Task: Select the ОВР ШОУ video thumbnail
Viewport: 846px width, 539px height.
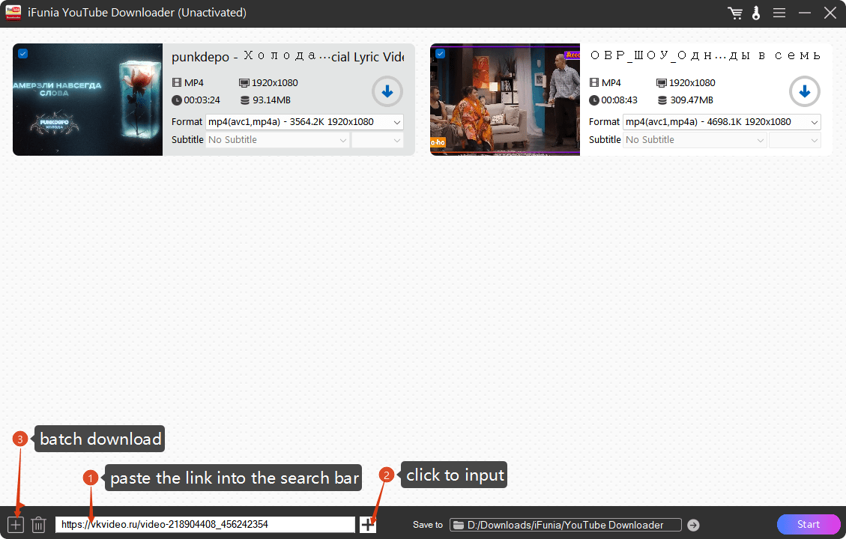Action: (x=505, y=100)
